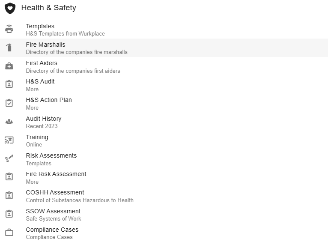
Task: Open SSOW Assessment Safe Systems of Work
Action: click(x=53, y=212)
